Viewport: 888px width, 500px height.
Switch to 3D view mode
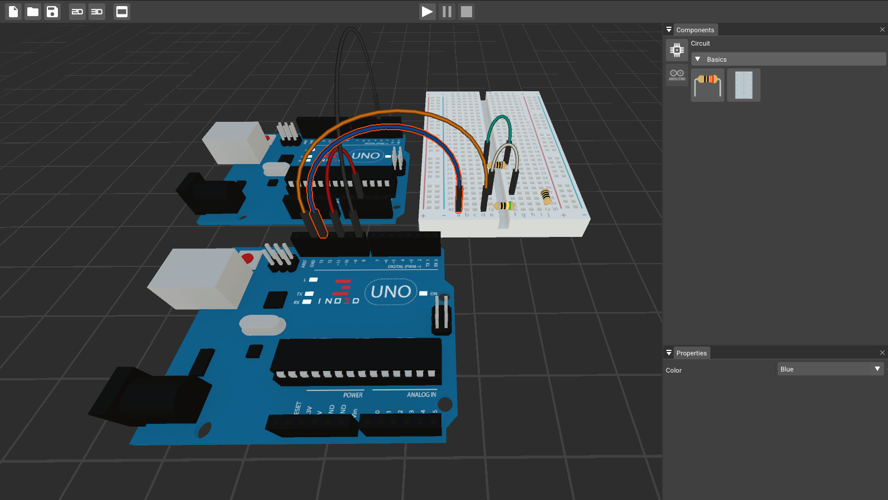pyautogui.click(x=97, y=12)
